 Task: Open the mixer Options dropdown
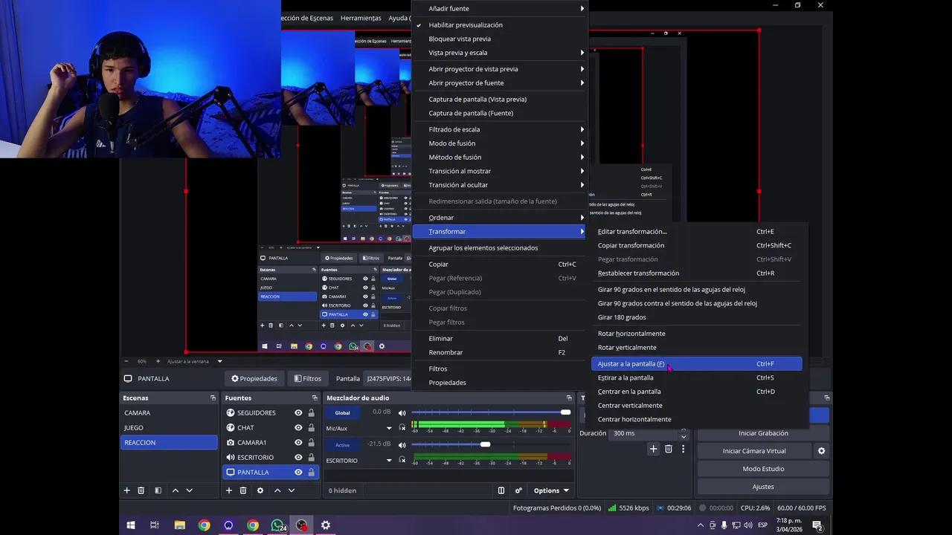click(x=551, y=490)
